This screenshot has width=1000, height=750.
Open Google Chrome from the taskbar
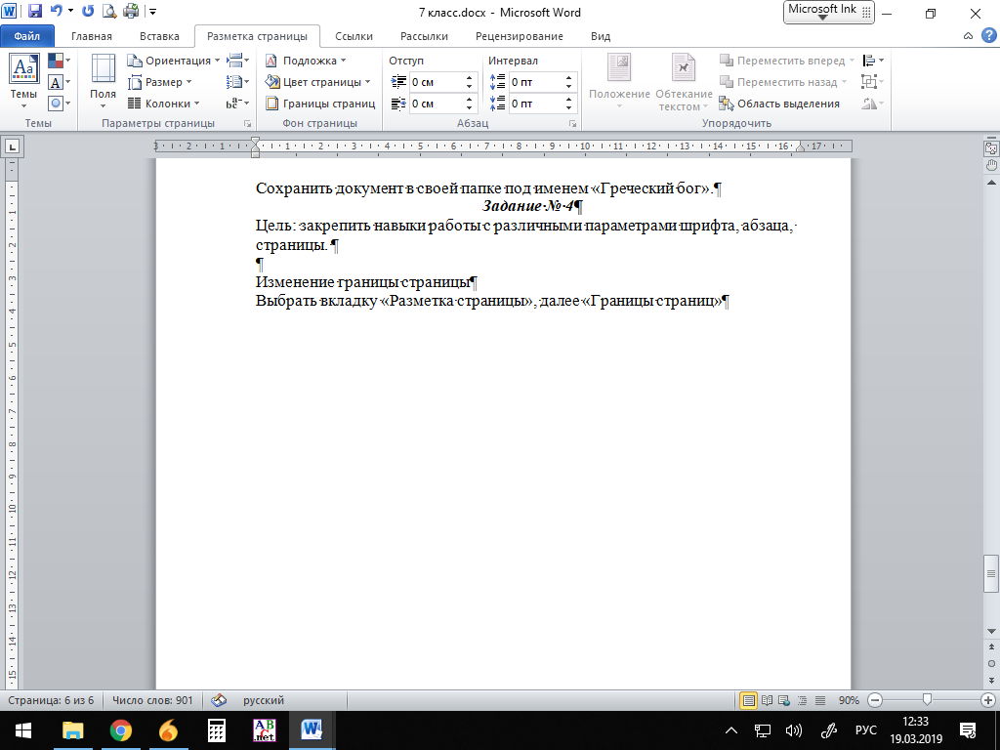coord(120,729)
